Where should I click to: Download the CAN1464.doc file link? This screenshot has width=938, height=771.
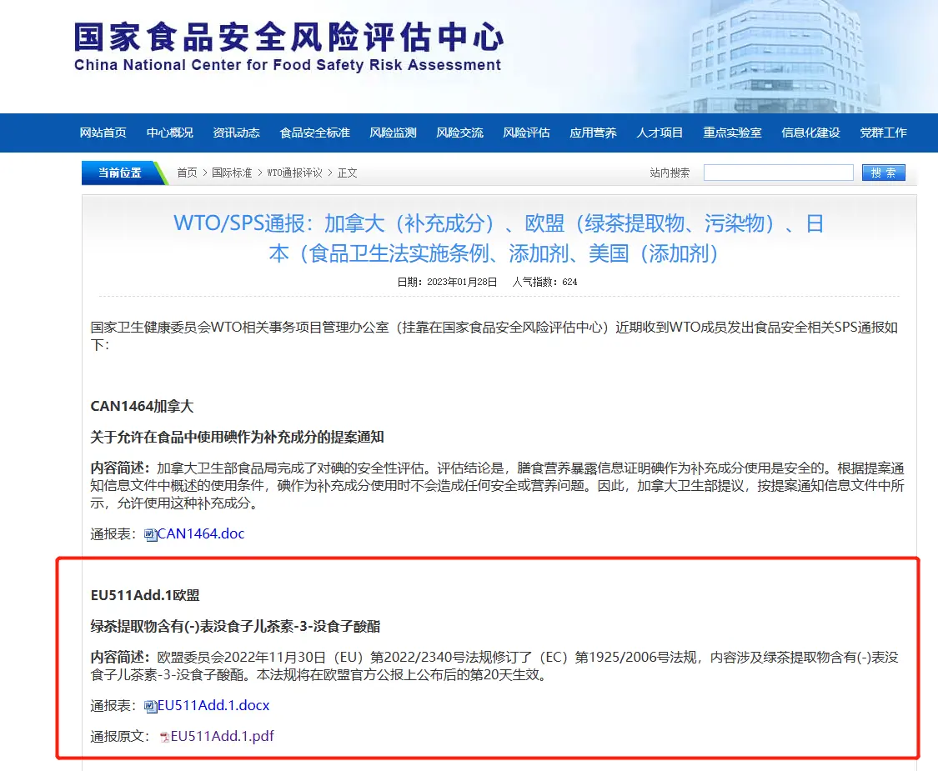click(201, 533)
